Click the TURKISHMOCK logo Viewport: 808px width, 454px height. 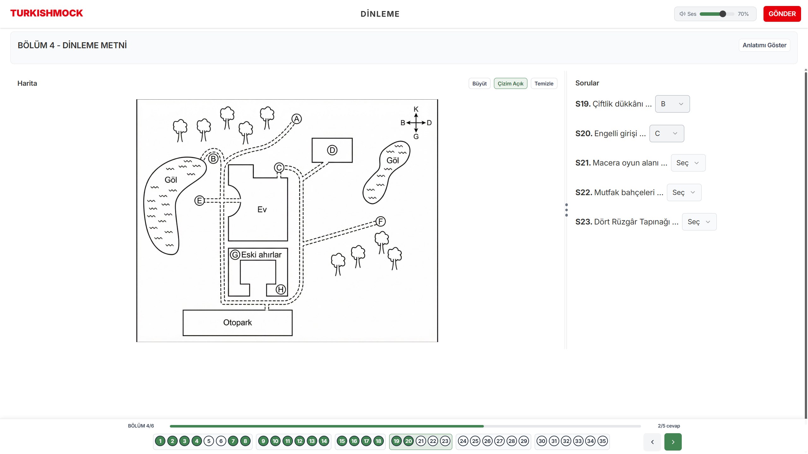point(46,13)
